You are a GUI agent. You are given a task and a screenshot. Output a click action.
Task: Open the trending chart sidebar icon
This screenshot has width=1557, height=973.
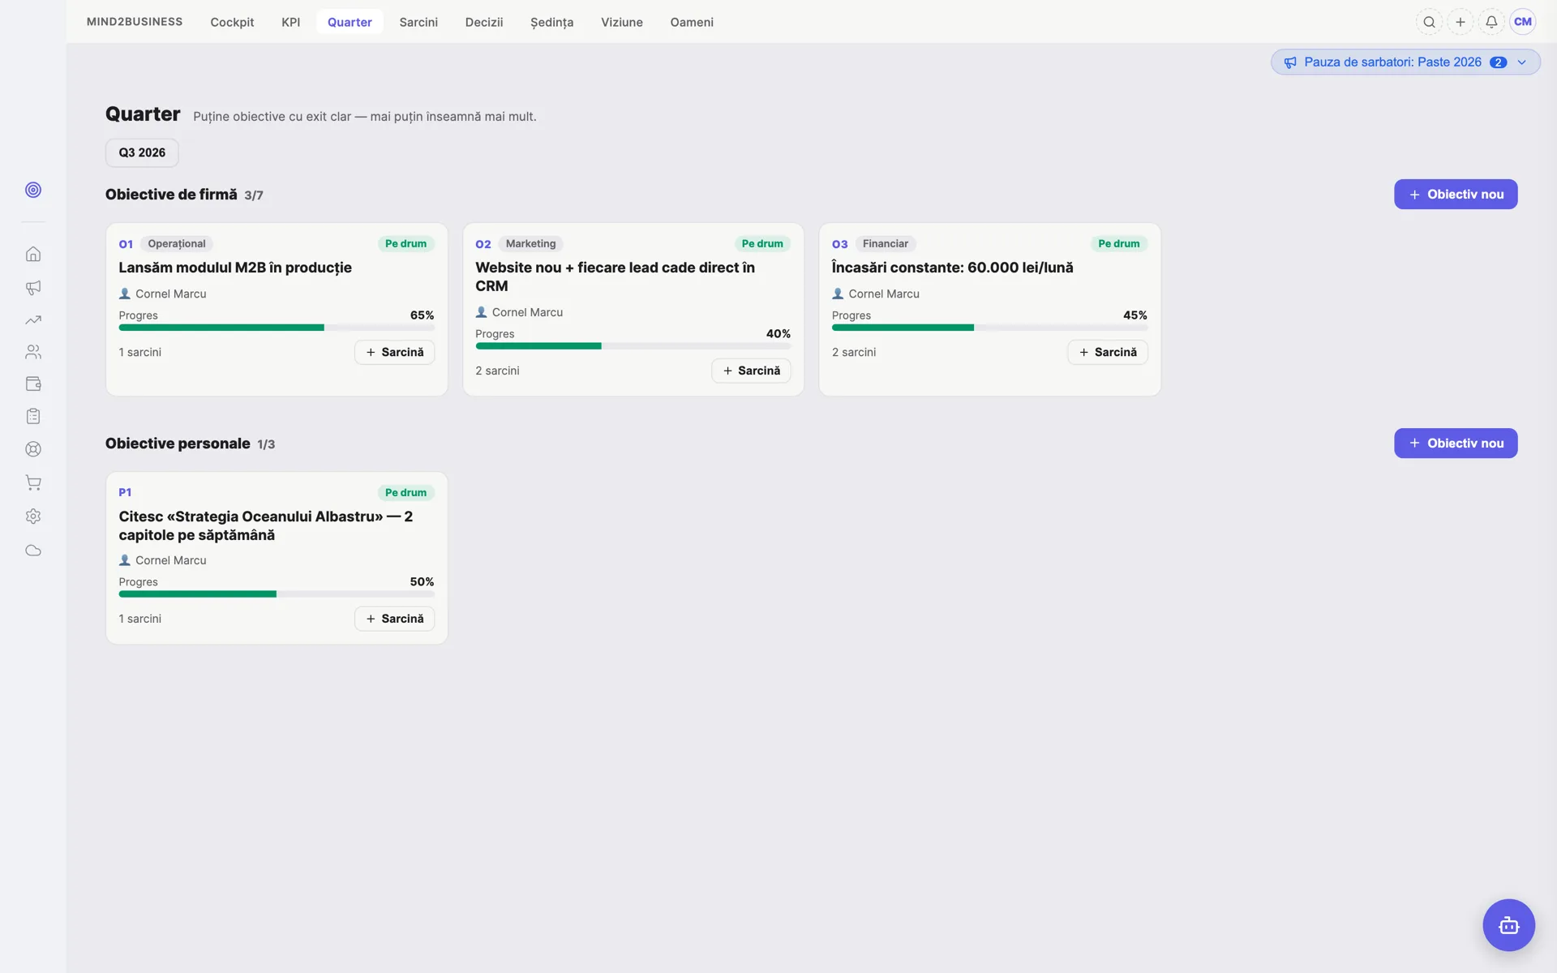coord(33,320)
